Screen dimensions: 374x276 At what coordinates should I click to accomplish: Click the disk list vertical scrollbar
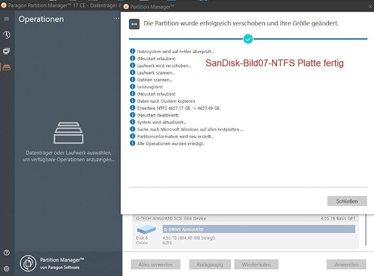point(366,230)
